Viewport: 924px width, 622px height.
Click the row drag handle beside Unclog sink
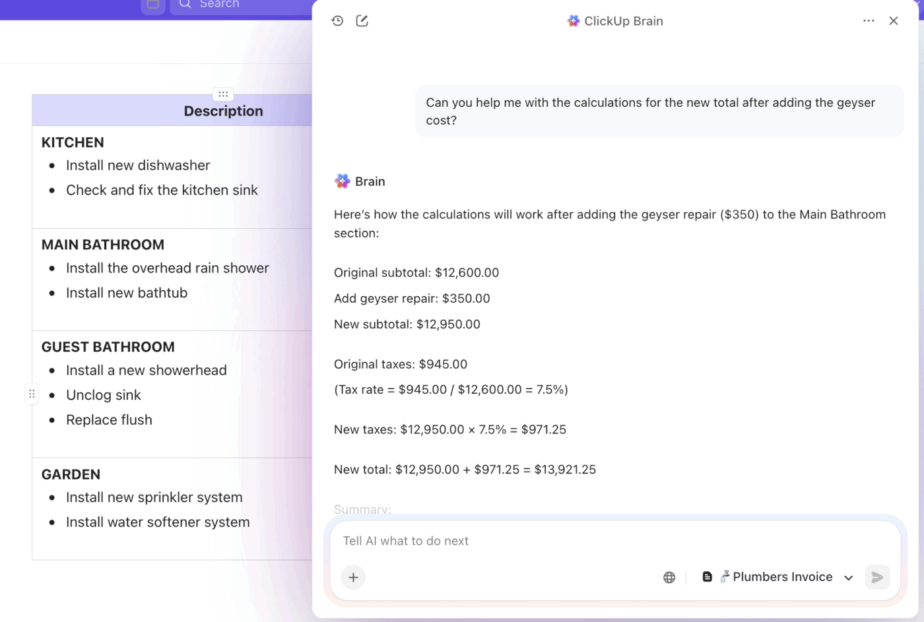32,394
